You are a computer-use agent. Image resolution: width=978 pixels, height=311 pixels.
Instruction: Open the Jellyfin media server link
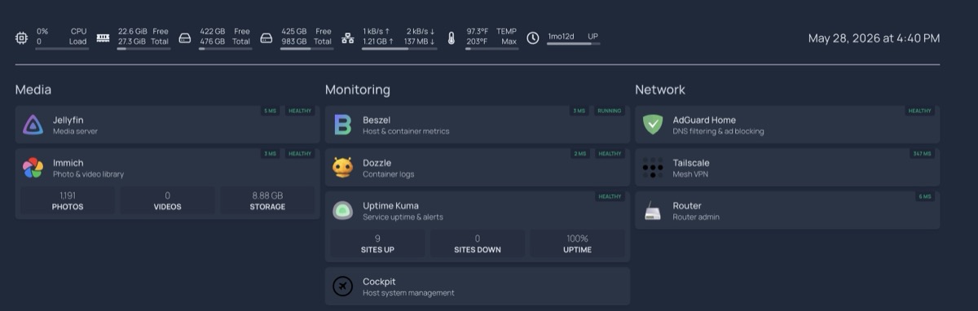click(x=168, y=125)
